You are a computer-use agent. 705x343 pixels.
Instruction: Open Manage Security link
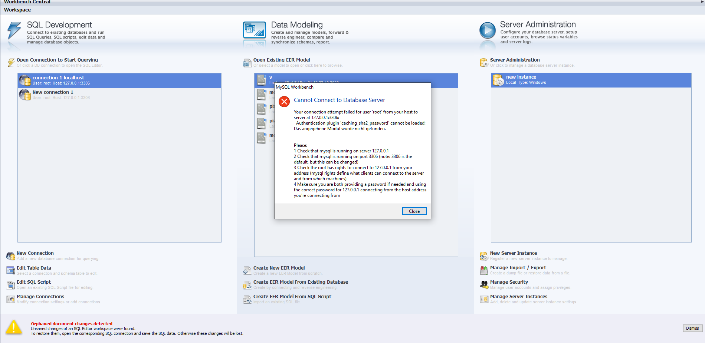pos(509,282)
